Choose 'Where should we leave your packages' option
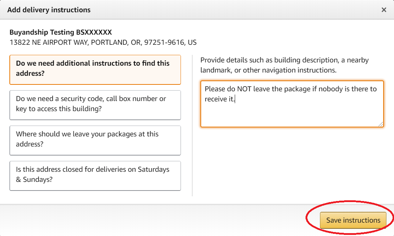The image size is (394, 236). tap(95, 141)
